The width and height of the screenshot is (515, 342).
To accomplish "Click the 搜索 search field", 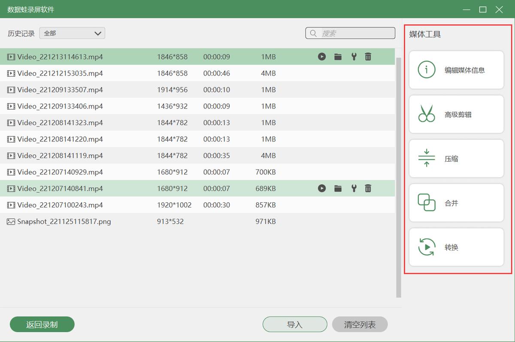I will (355, 33).
